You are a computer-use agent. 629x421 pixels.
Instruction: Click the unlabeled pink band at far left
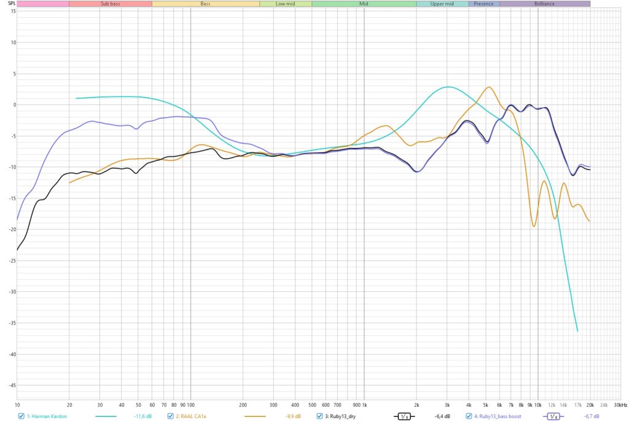point(43,4)
